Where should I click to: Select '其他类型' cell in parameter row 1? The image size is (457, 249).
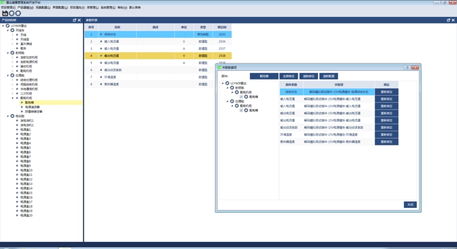pos(203,35)
